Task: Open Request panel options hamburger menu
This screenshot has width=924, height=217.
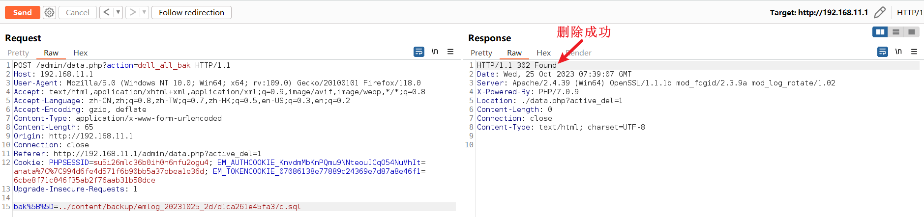Action: (x=450, y=52)
